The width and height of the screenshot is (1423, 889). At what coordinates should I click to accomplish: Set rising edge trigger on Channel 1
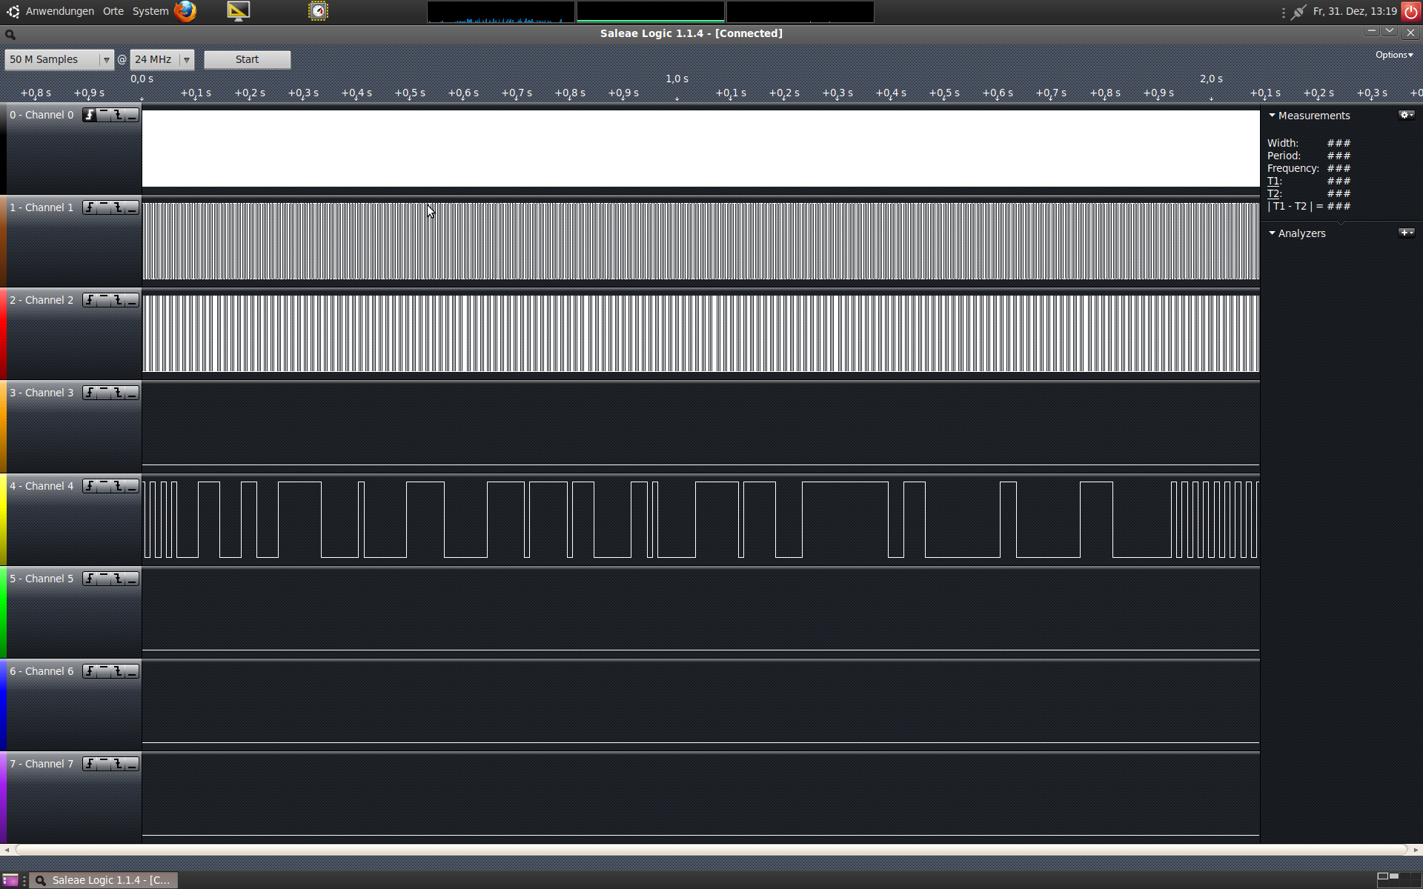click(90, 207)
